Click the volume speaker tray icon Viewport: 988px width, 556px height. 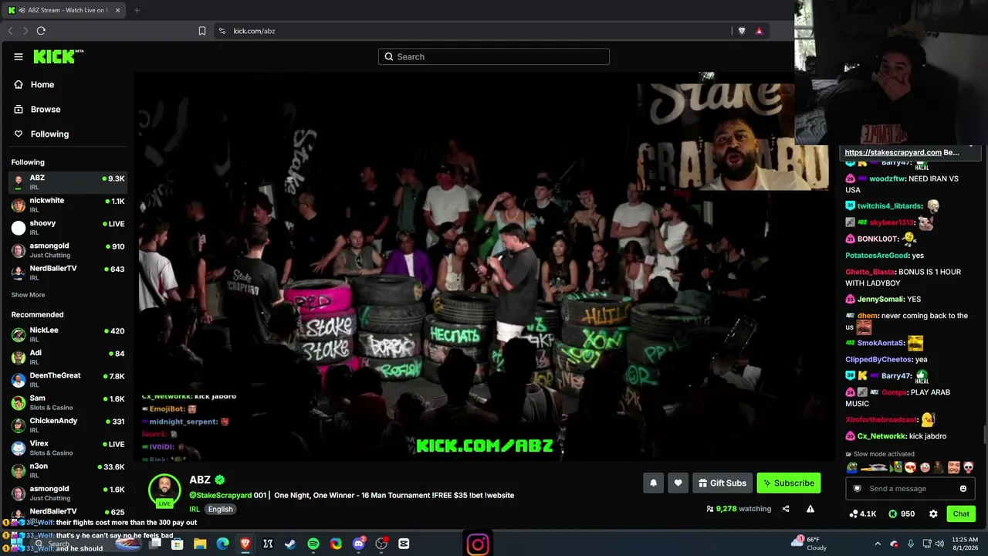click(x=939, y=544)
